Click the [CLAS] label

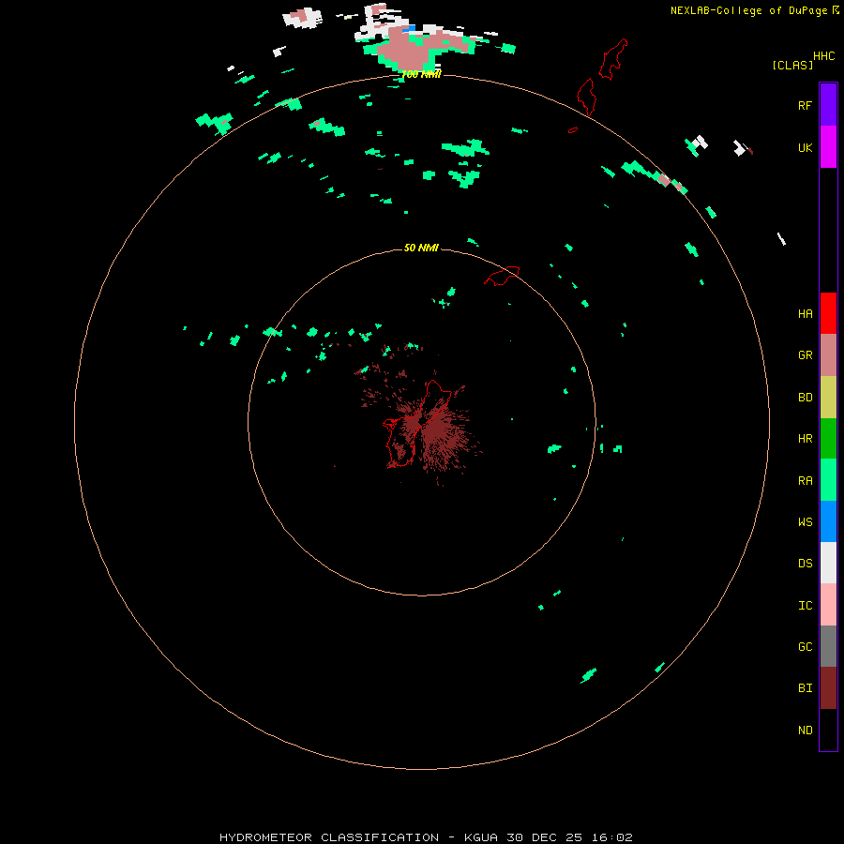click(792, 65)
